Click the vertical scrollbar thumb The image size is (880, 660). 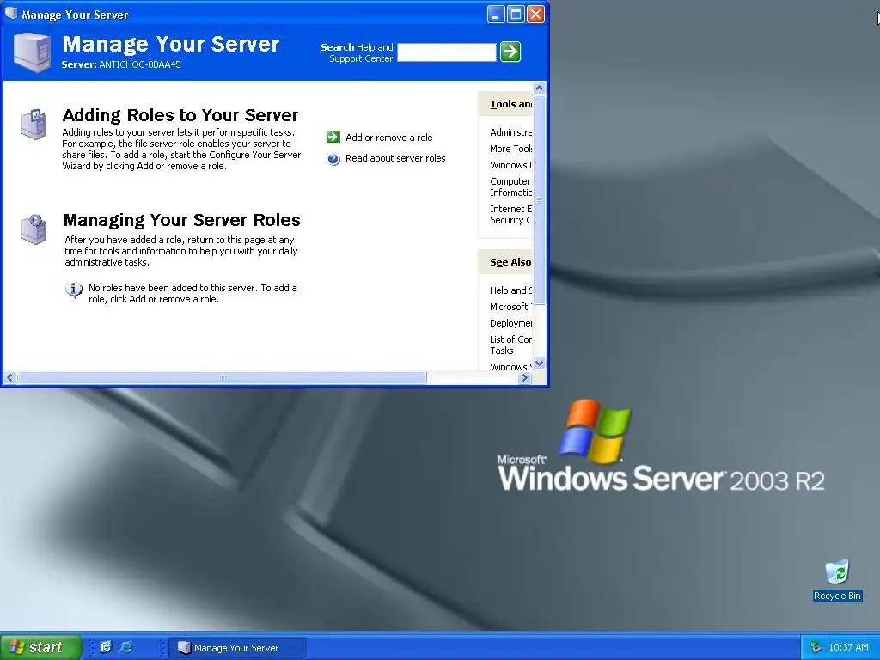coord(540,199)
